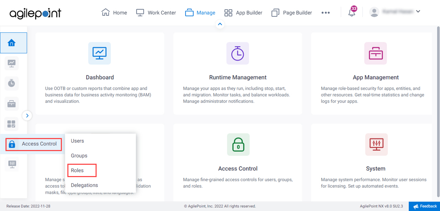Click the App Management briefcase card icon
The image size is (440, 211).
(x=376, y=53)
